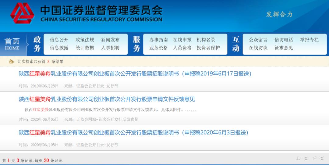The width and height of the screenshot is (329, 165).
Task: Open 业务资格 link
Action: (159, 48)
